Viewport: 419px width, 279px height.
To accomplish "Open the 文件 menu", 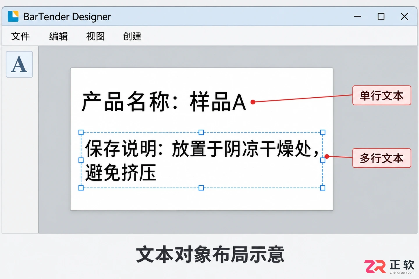I will (x=20, y=36).
